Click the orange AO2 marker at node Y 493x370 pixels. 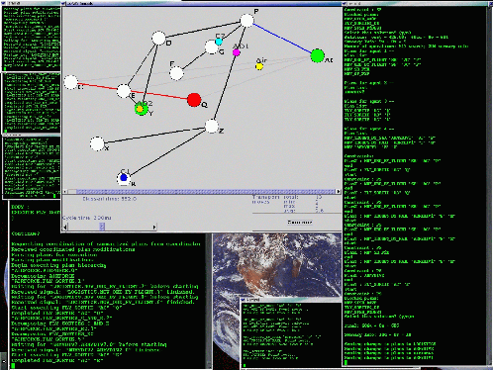140,109
